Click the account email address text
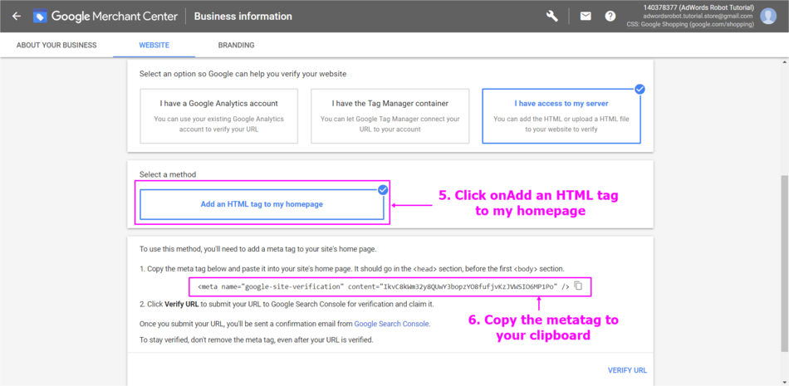The width and height of the screenshot is (789, 386). (x=709, y=17)
